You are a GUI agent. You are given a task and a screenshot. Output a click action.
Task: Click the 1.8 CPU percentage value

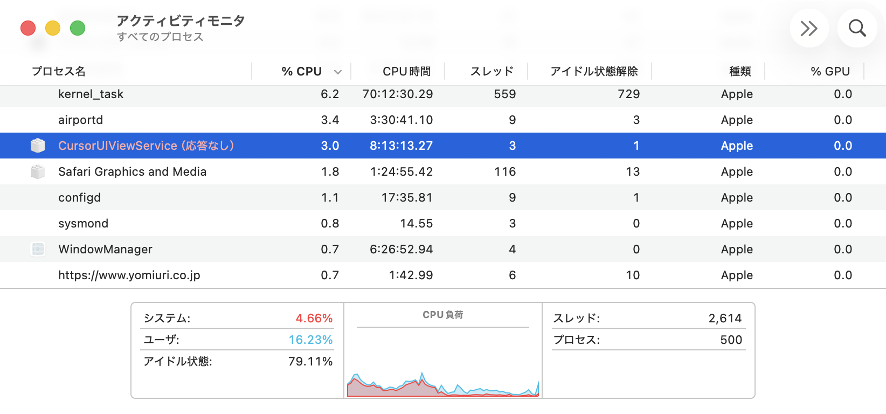(x=330, y=171)
